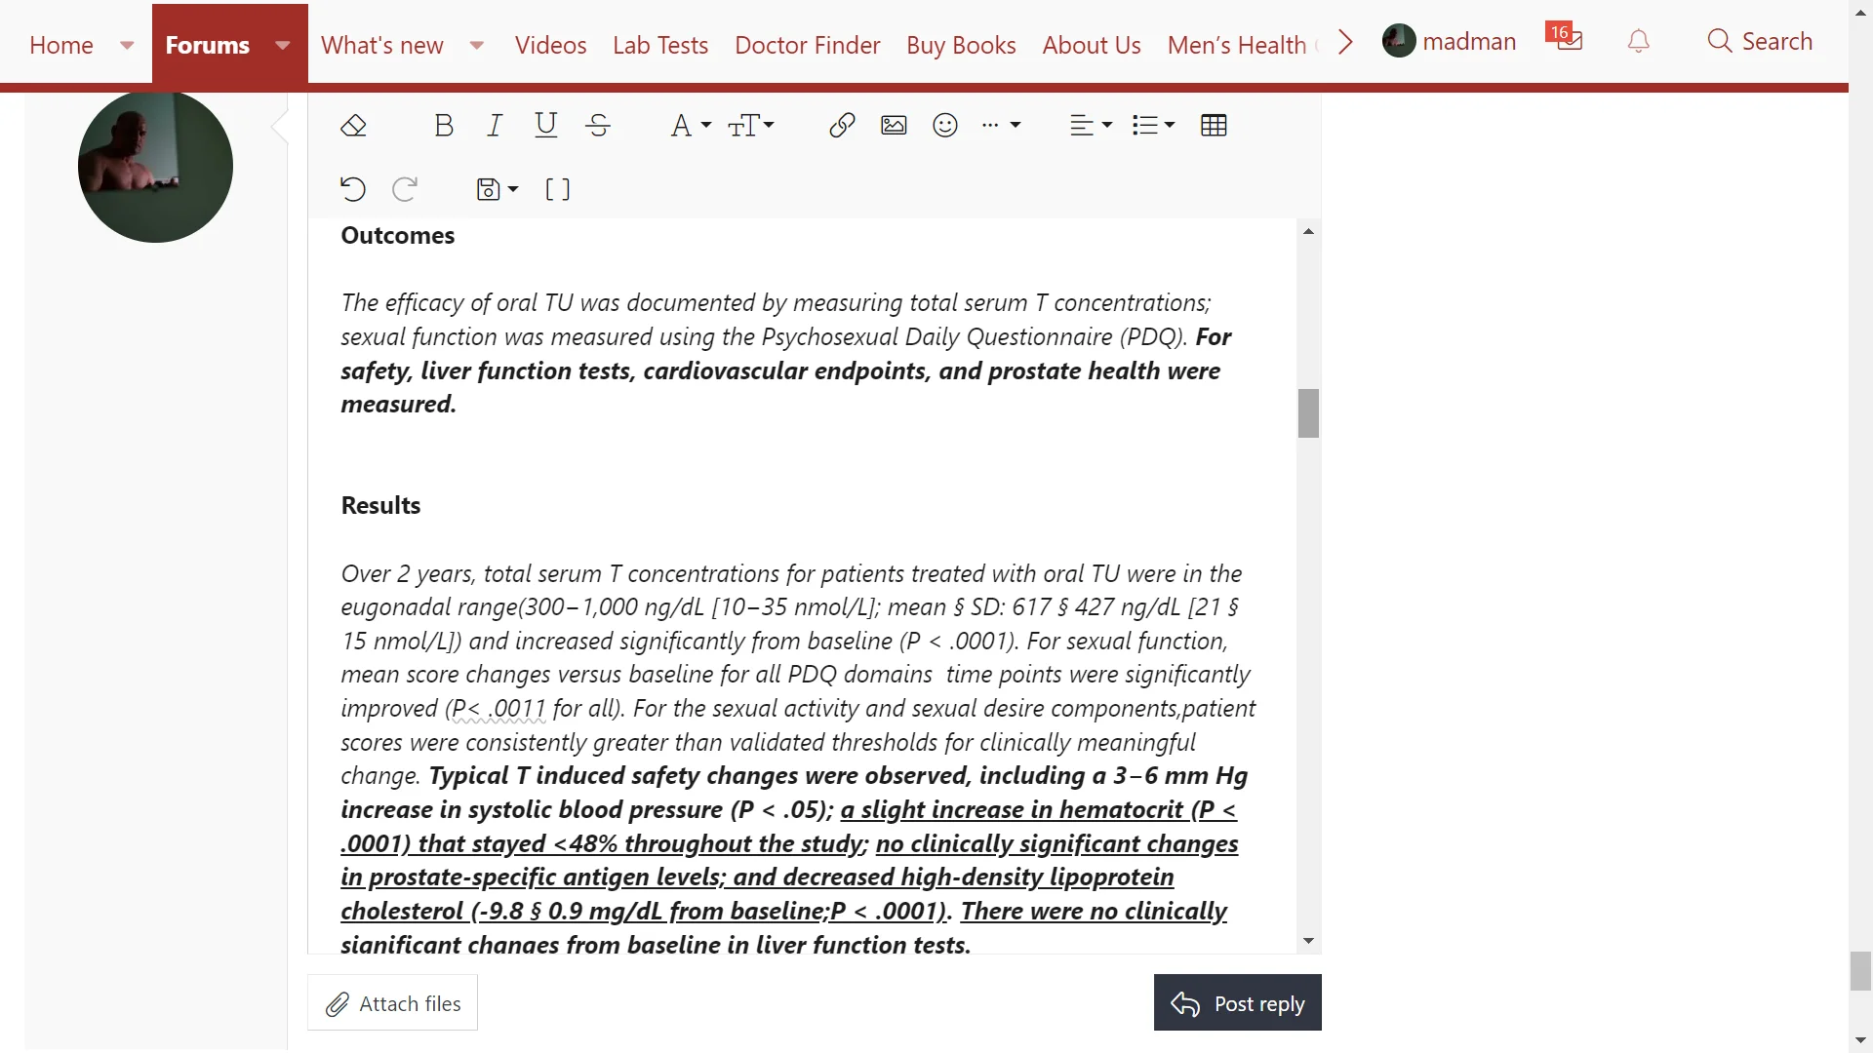Click the editor scrollbar down arrow
Viewport: 1873px width, 1053px height.
point(1308,941)
